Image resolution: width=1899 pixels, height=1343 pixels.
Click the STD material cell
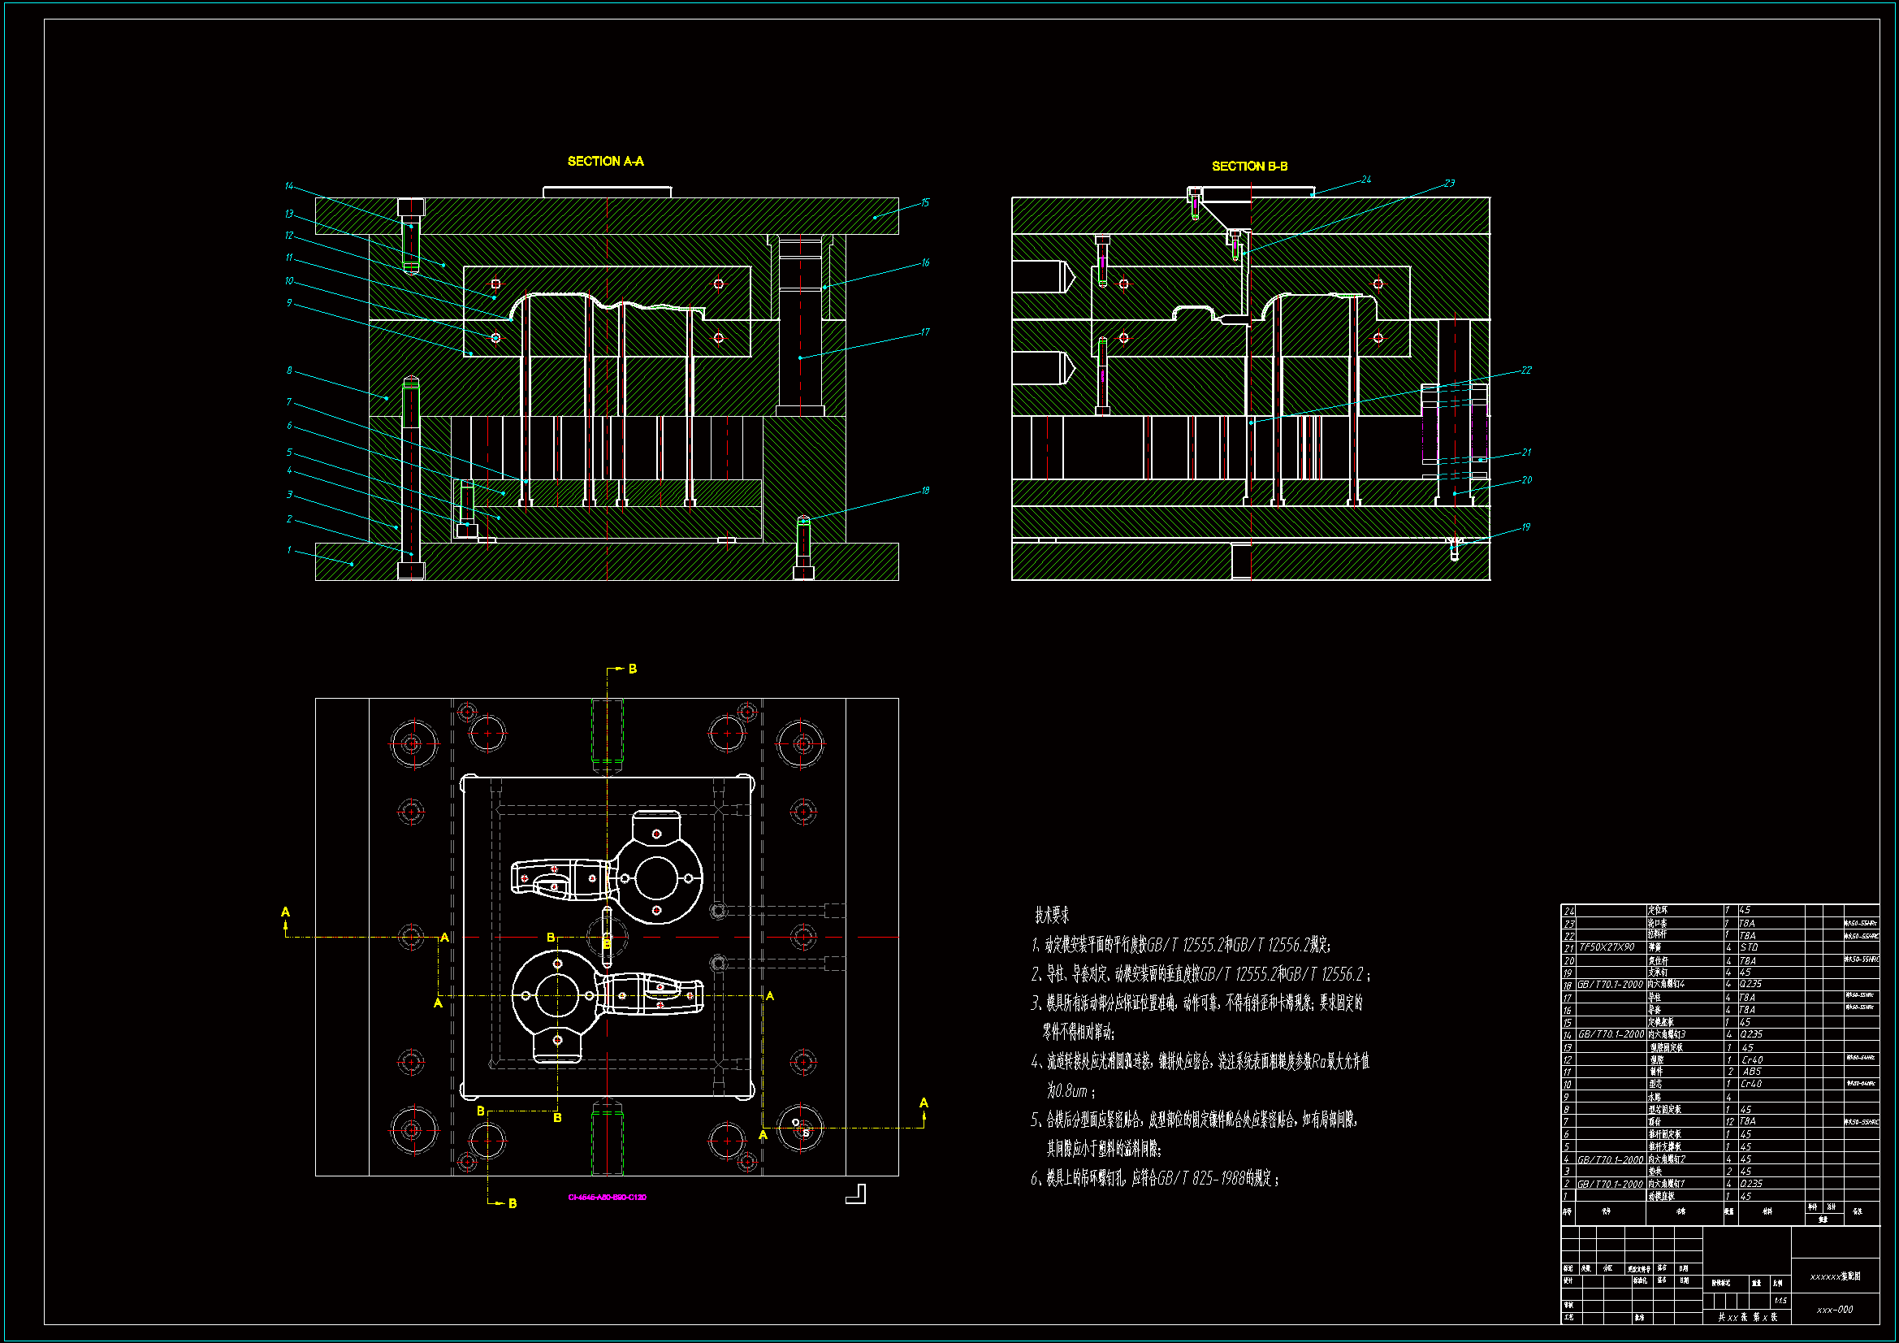pos(1749,947)
